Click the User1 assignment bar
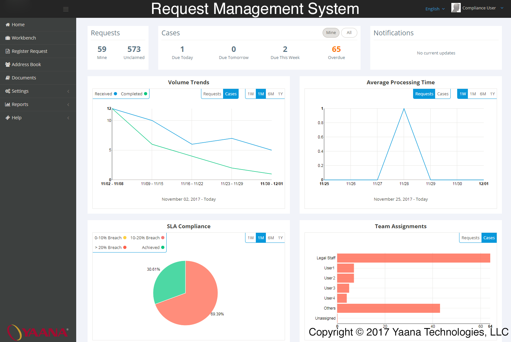The height and width of the screenshot is (342, 511). pyautogui.click(x=346, y=268)
